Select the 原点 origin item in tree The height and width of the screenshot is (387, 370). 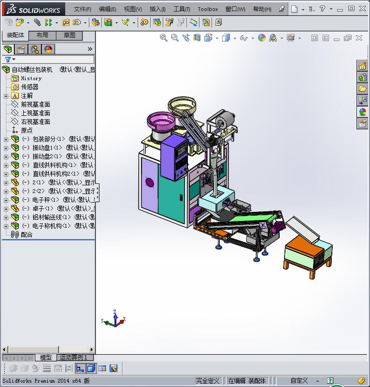tap(27, 130)
